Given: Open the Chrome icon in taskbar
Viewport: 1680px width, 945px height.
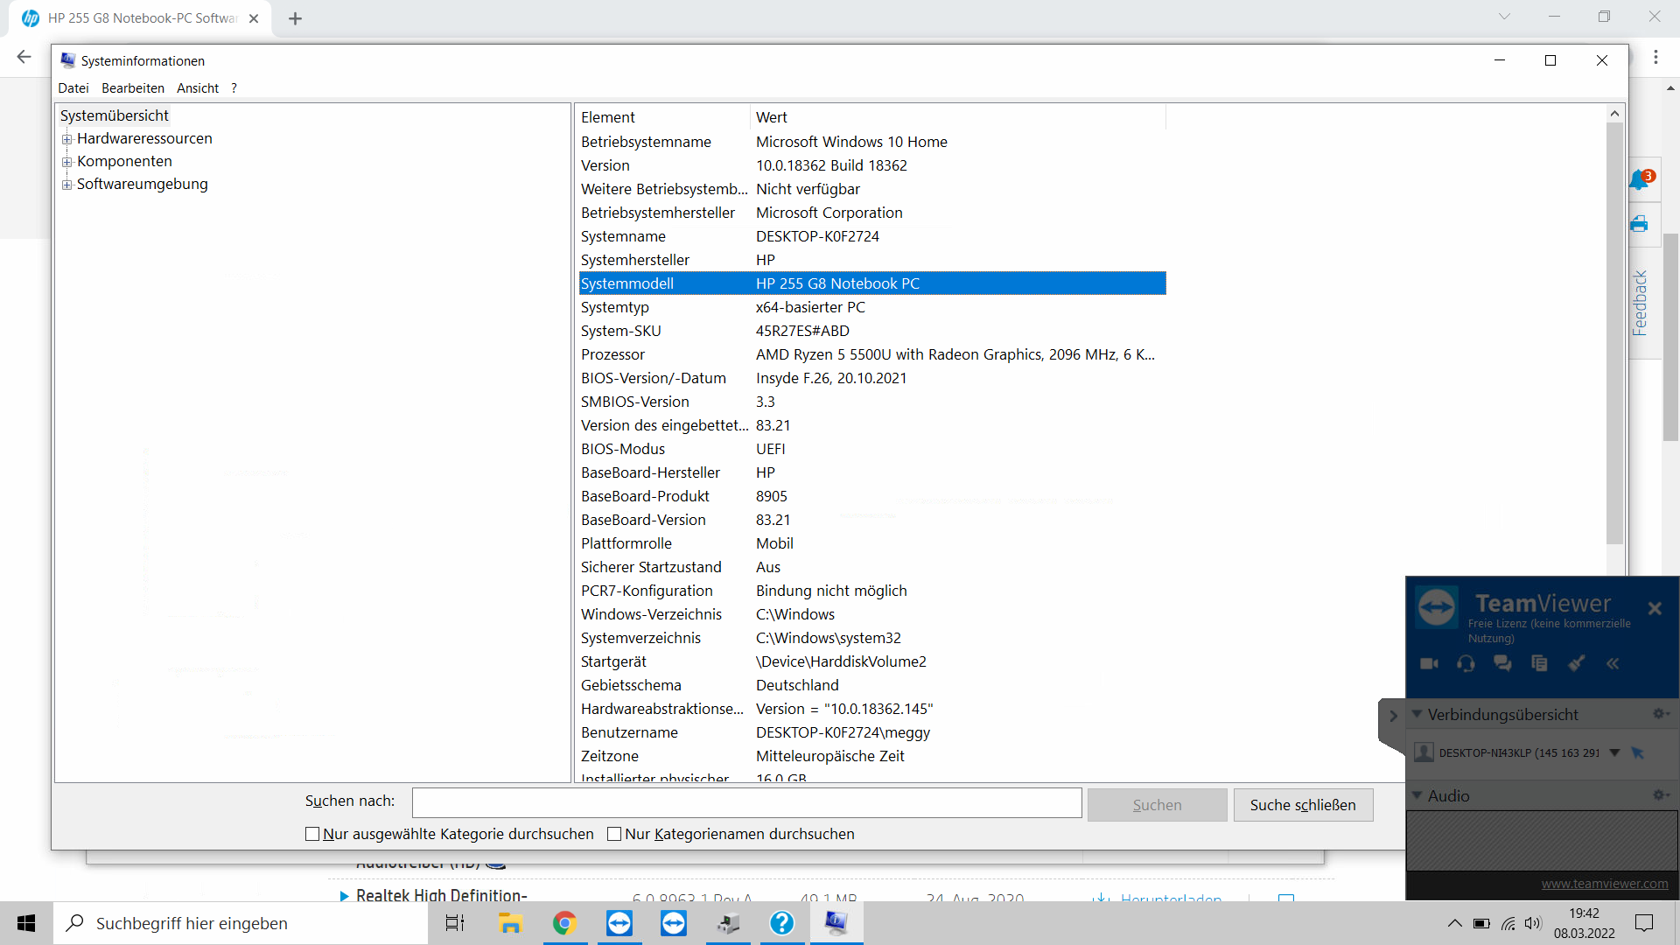Looking at the screenshot, I should tap(564, 923).
